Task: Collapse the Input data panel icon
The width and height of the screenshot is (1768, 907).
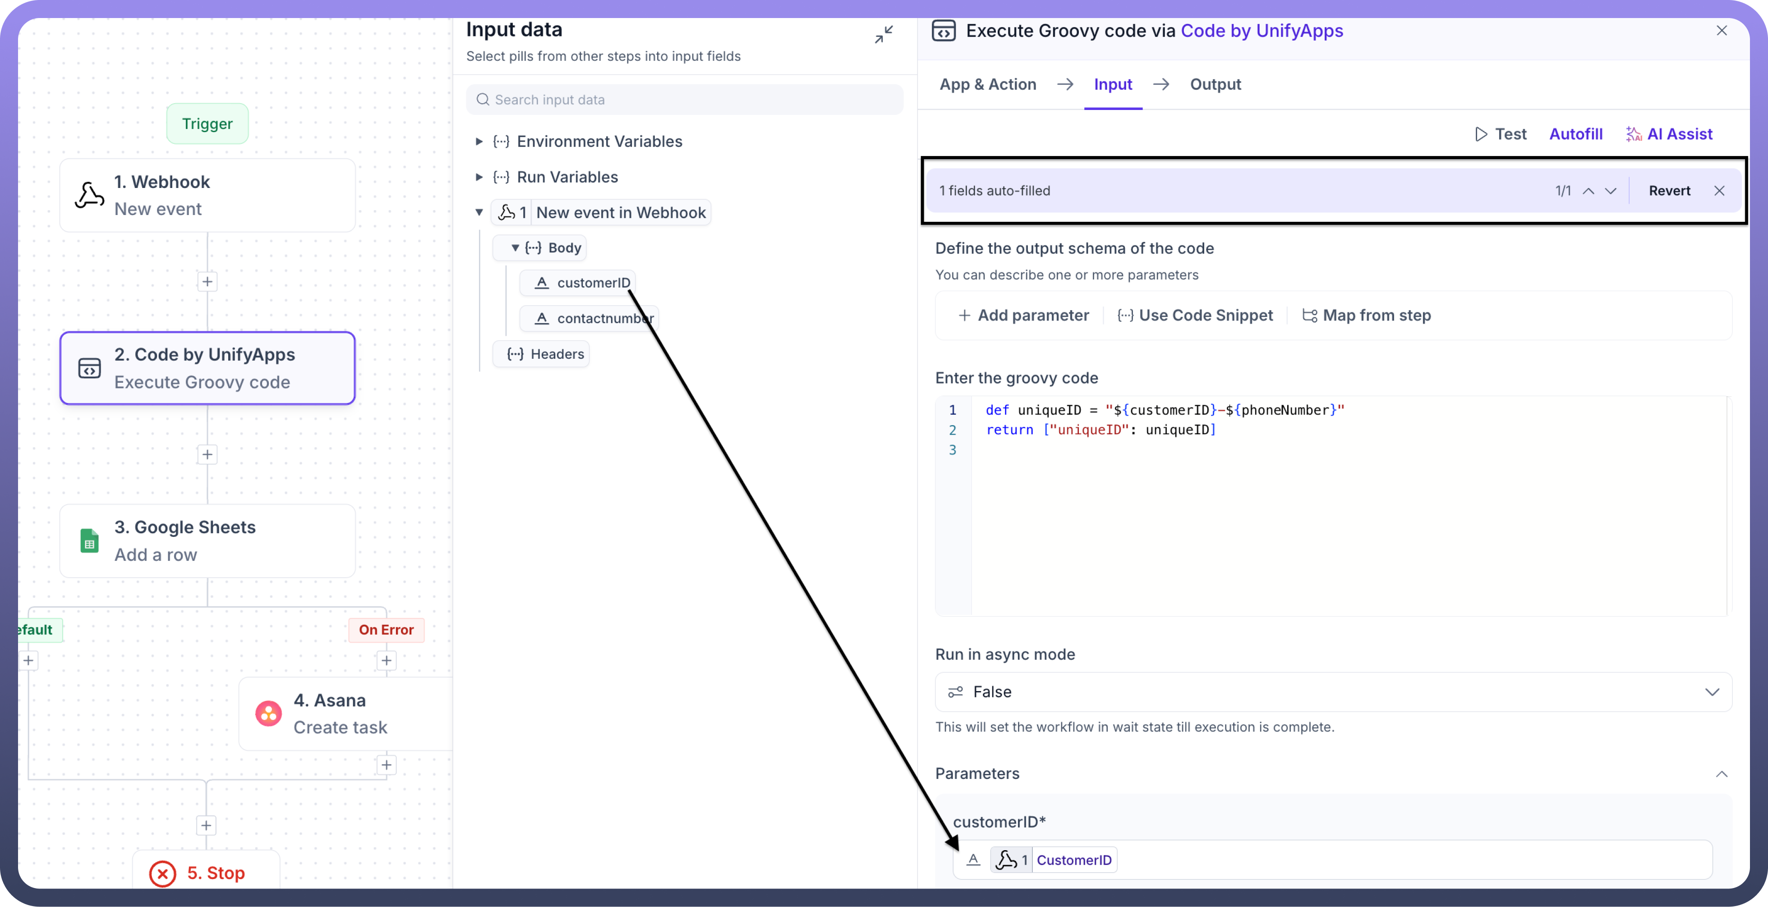Action: pos(883,34)
